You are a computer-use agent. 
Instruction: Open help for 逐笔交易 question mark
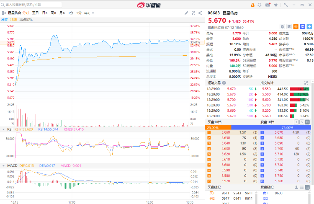click(x=224, y=83)
